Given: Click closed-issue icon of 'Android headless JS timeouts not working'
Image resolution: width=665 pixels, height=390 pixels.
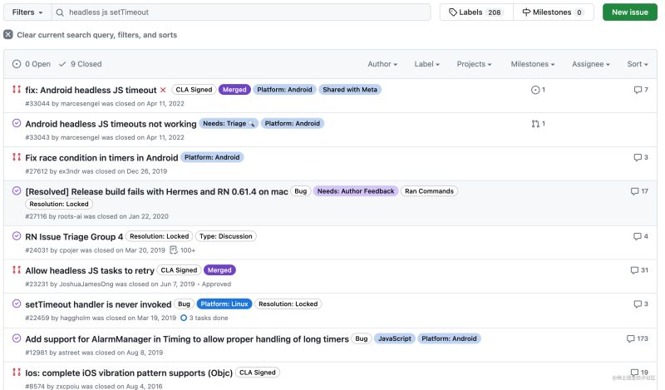Looking at the screenshot, I should 17,123.
